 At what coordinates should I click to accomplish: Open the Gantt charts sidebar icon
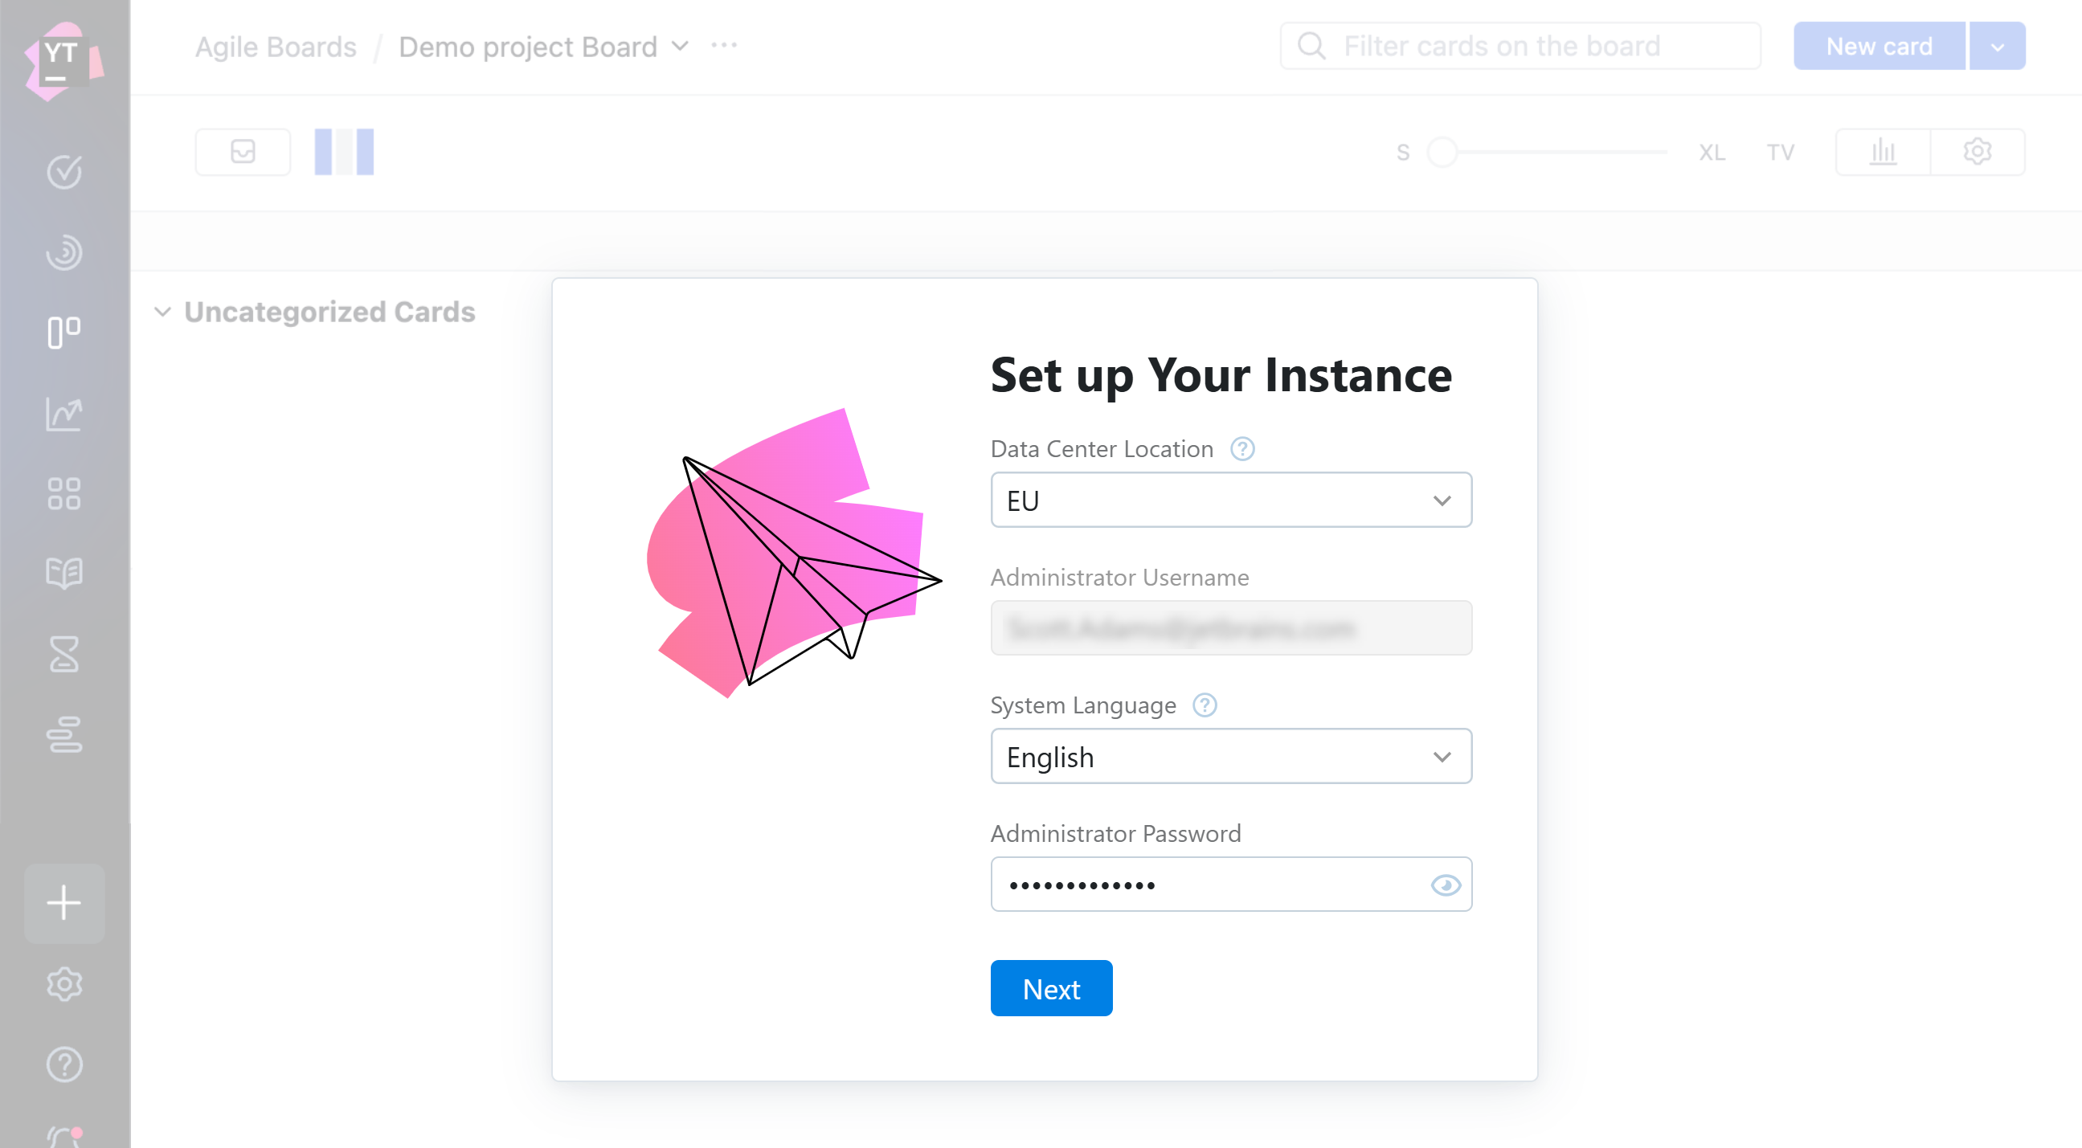click(63, 734)
